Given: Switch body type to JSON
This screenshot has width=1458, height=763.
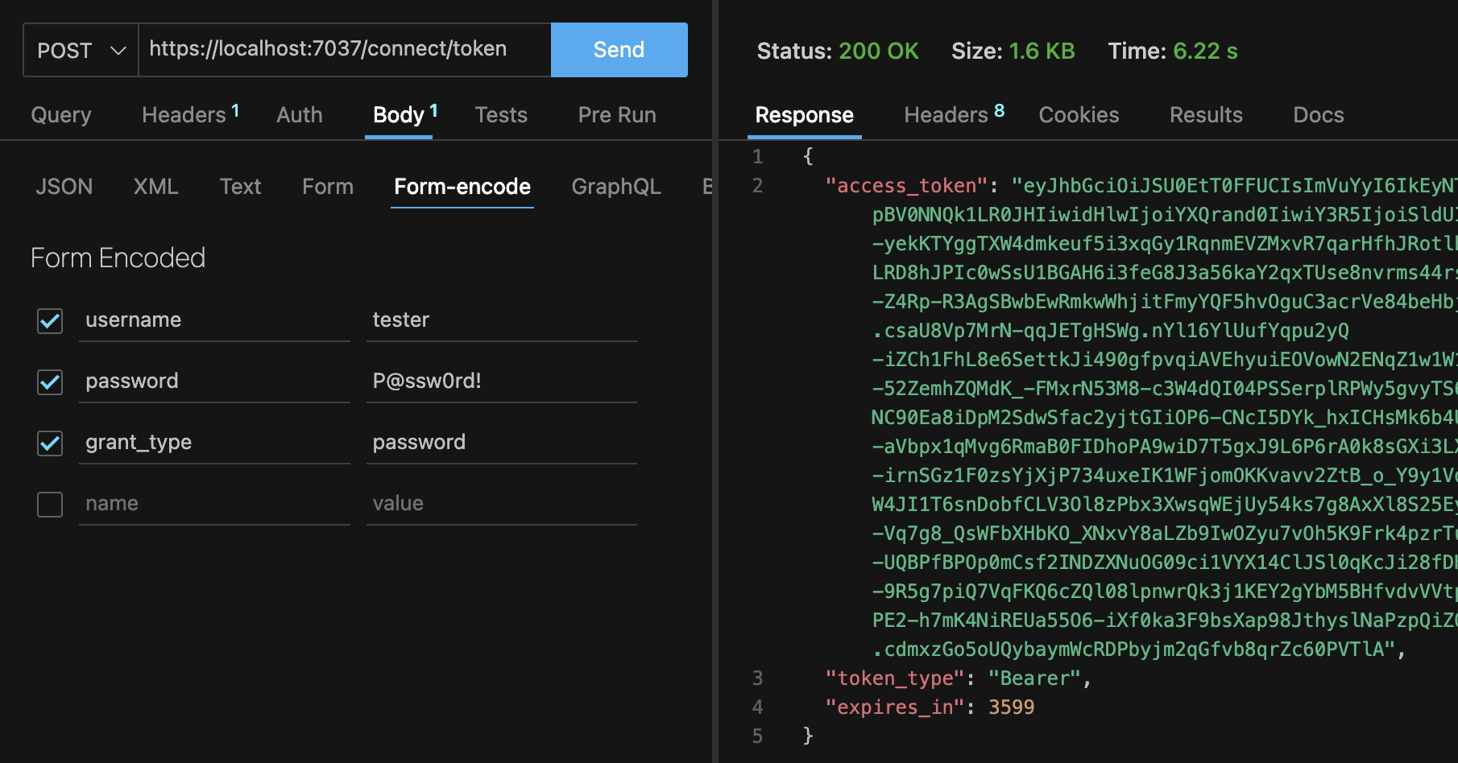Looking at the screenshot, I should 64,187.
